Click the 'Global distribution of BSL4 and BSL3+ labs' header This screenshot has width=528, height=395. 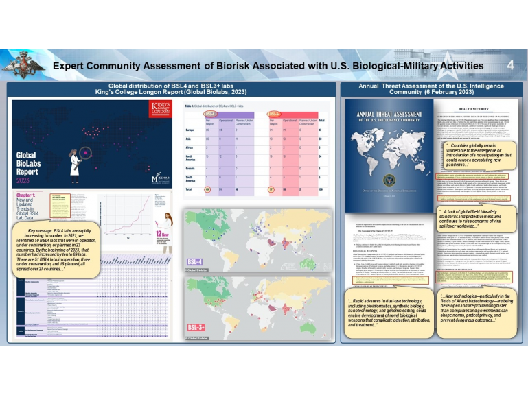pyautogui.click(x=171, y=89)
